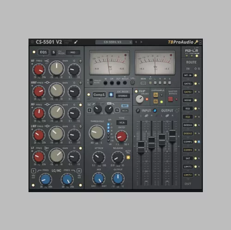This screenshot has width=231, height=230.
Task: Select the GR meter source button
Action: click(112, 83)
